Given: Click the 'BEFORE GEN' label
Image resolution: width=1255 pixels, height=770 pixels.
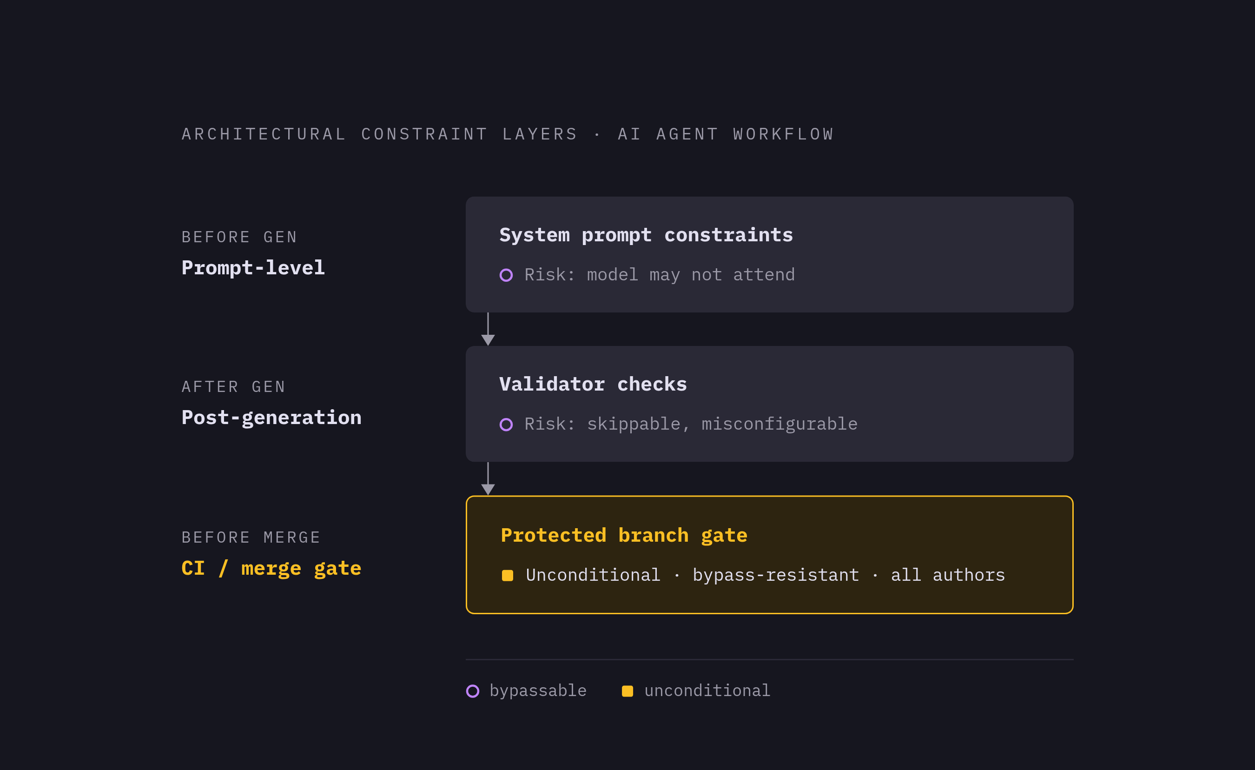Looking at the screenshot, I should pos(239,237).
